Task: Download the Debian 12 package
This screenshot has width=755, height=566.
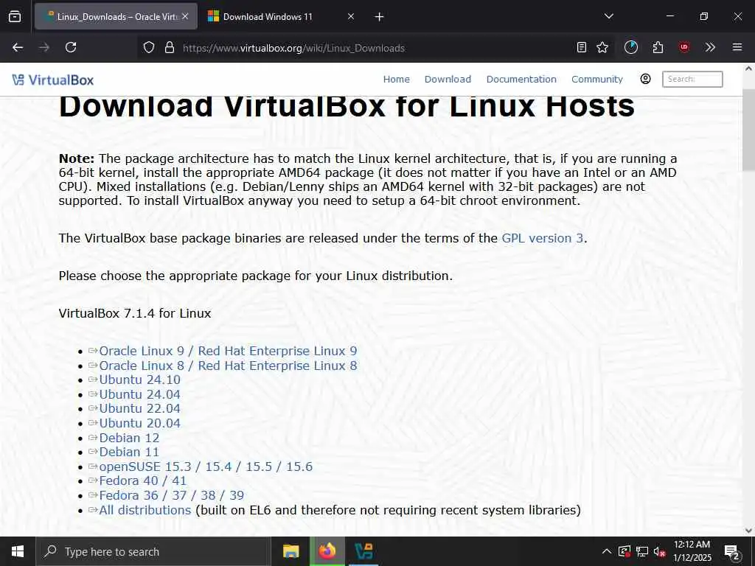Action: 129,438
